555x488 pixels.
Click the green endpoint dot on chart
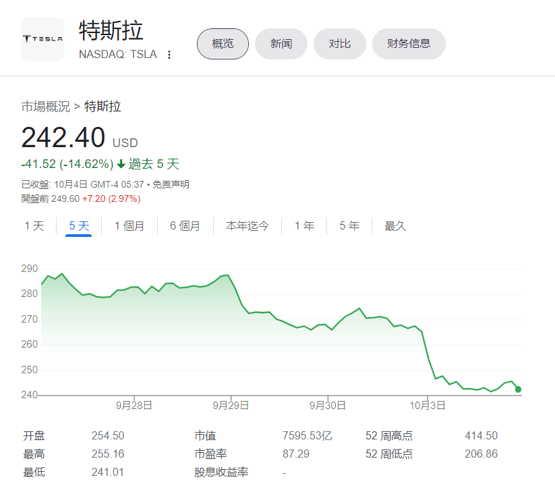[x=518, y=389]
